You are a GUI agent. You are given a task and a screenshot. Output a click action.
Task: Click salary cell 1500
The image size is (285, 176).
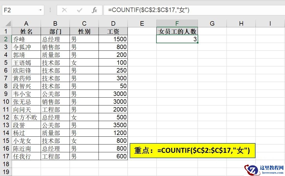pyautogui.click(x=113, y=39)
